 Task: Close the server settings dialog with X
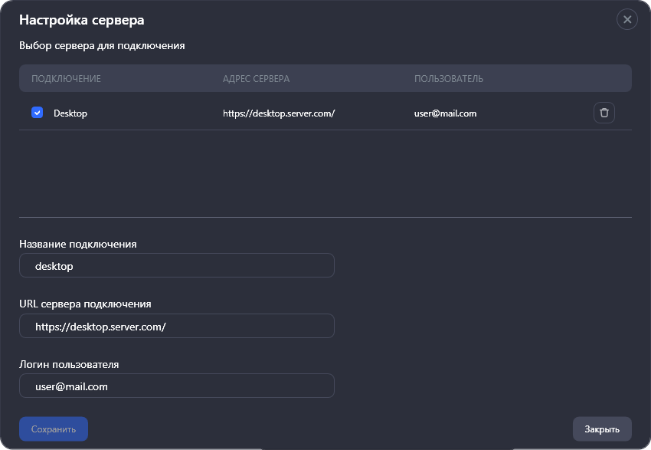click(626, 20)
